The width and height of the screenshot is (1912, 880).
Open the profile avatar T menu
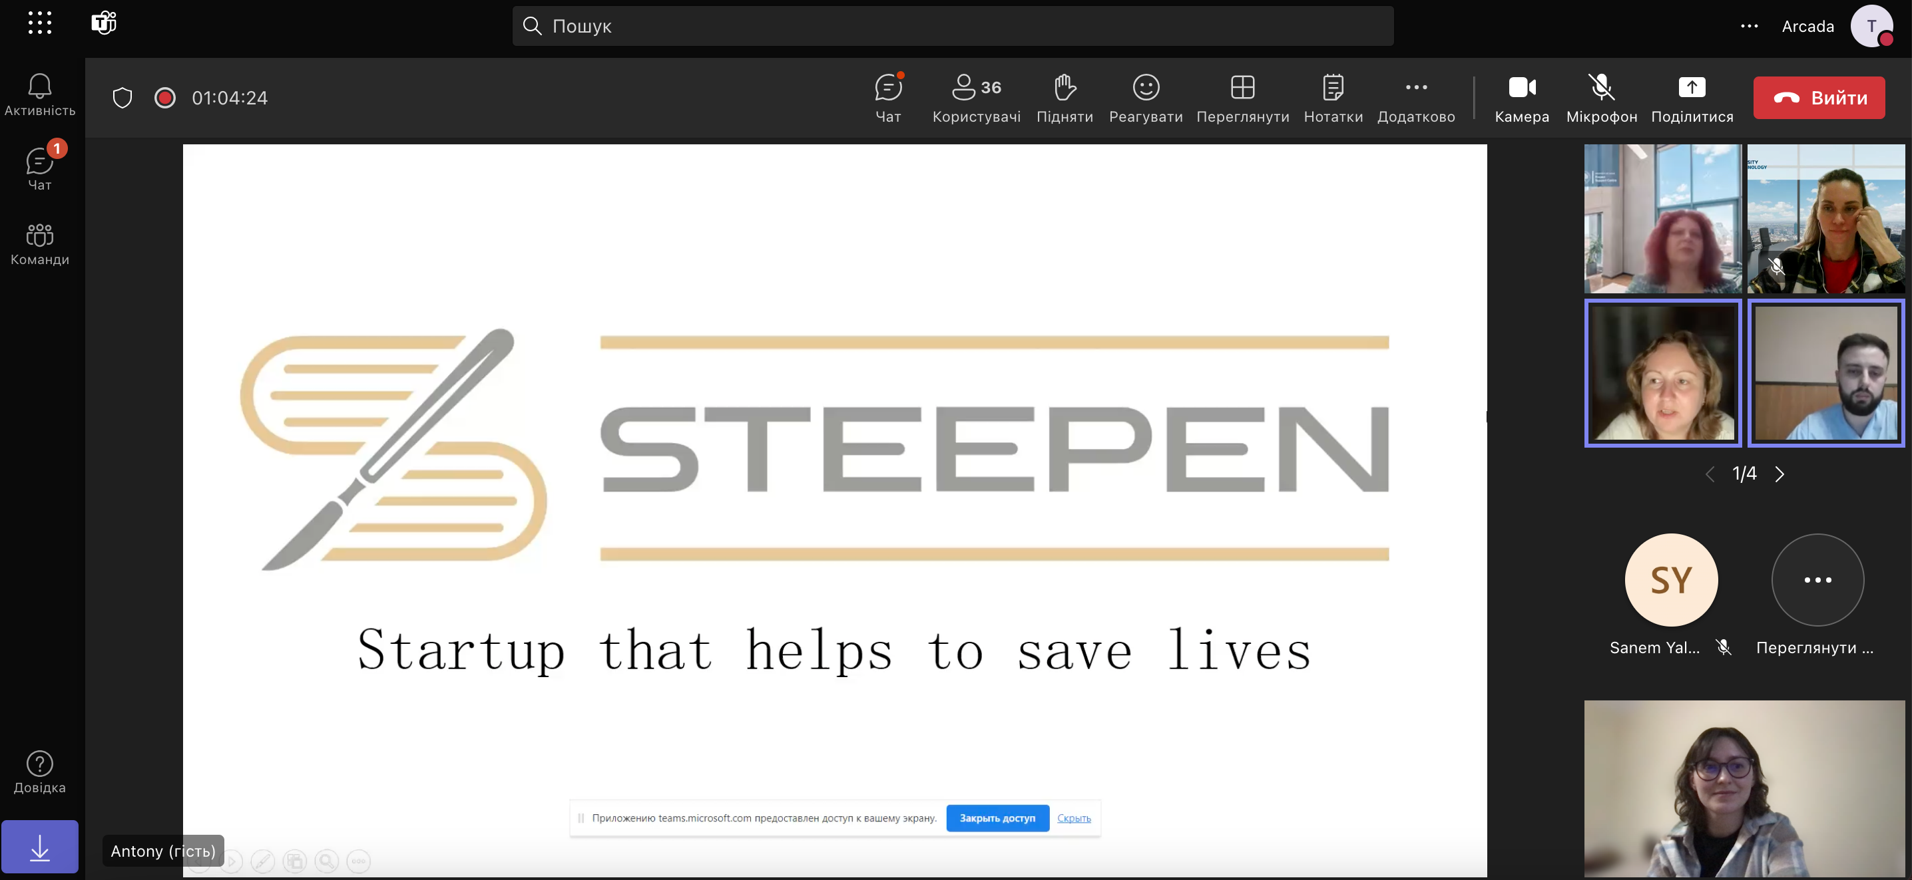coord(1872,26)
